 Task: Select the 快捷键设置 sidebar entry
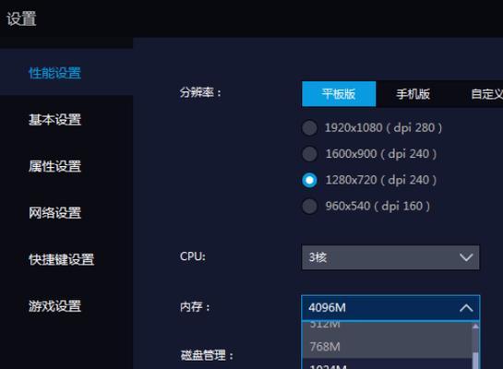coord(61,259)
